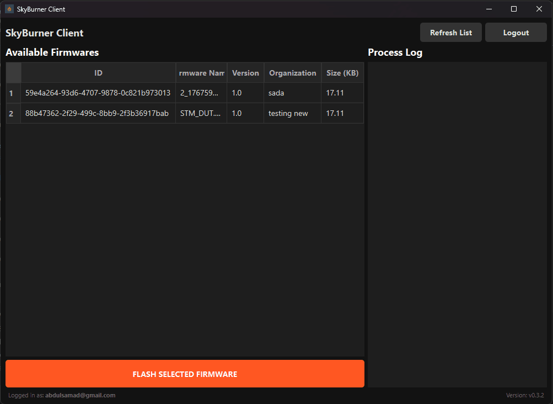Click the Size (KB) column header
The height and width of the screenshot is (404, 553).
pyautogui.click(x=342, y=72)
